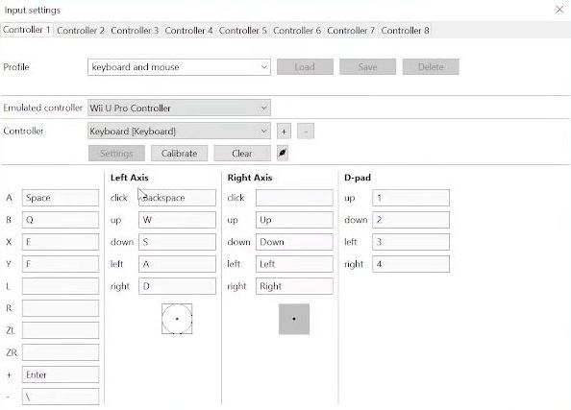The image size is (571, 410).
Task: Open the Controller dropdown showing Keyboard
Action: (x=179, y=131)
